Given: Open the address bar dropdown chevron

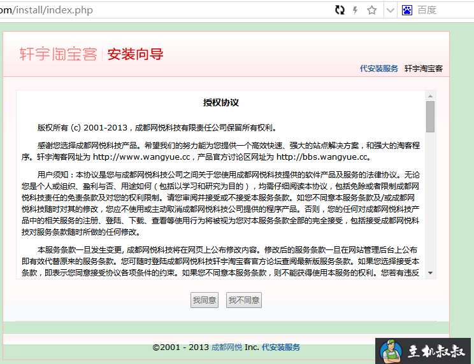Looking at the screenshot, I should [x=391, y=11].
